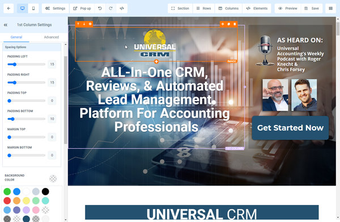Pick the green color swatch
This screenshot has height=222, width=340.
pyautogui.click(x=7, y=191)
